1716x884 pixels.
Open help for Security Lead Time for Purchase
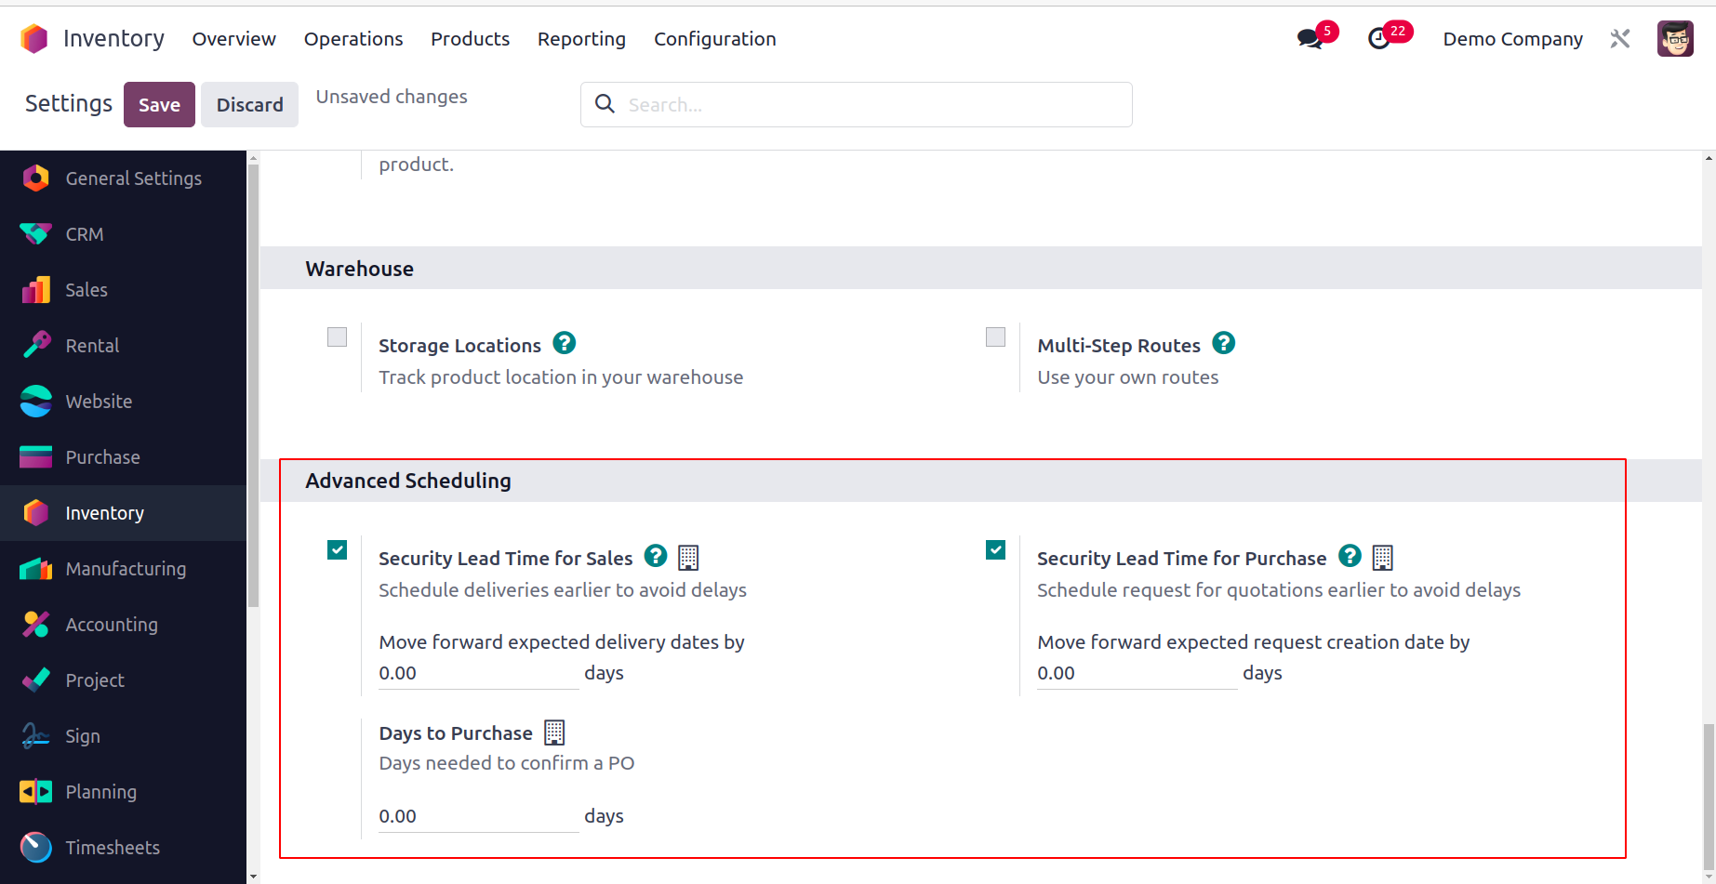1350,556
